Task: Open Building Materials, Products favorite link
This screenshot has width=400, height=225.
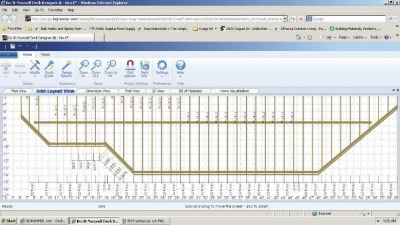Action: (356, 29)
